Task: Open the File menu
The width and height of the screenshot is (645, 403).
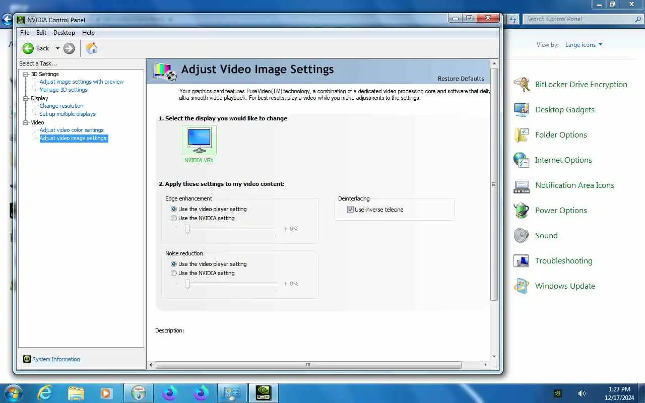Action: tap(25, 33)
